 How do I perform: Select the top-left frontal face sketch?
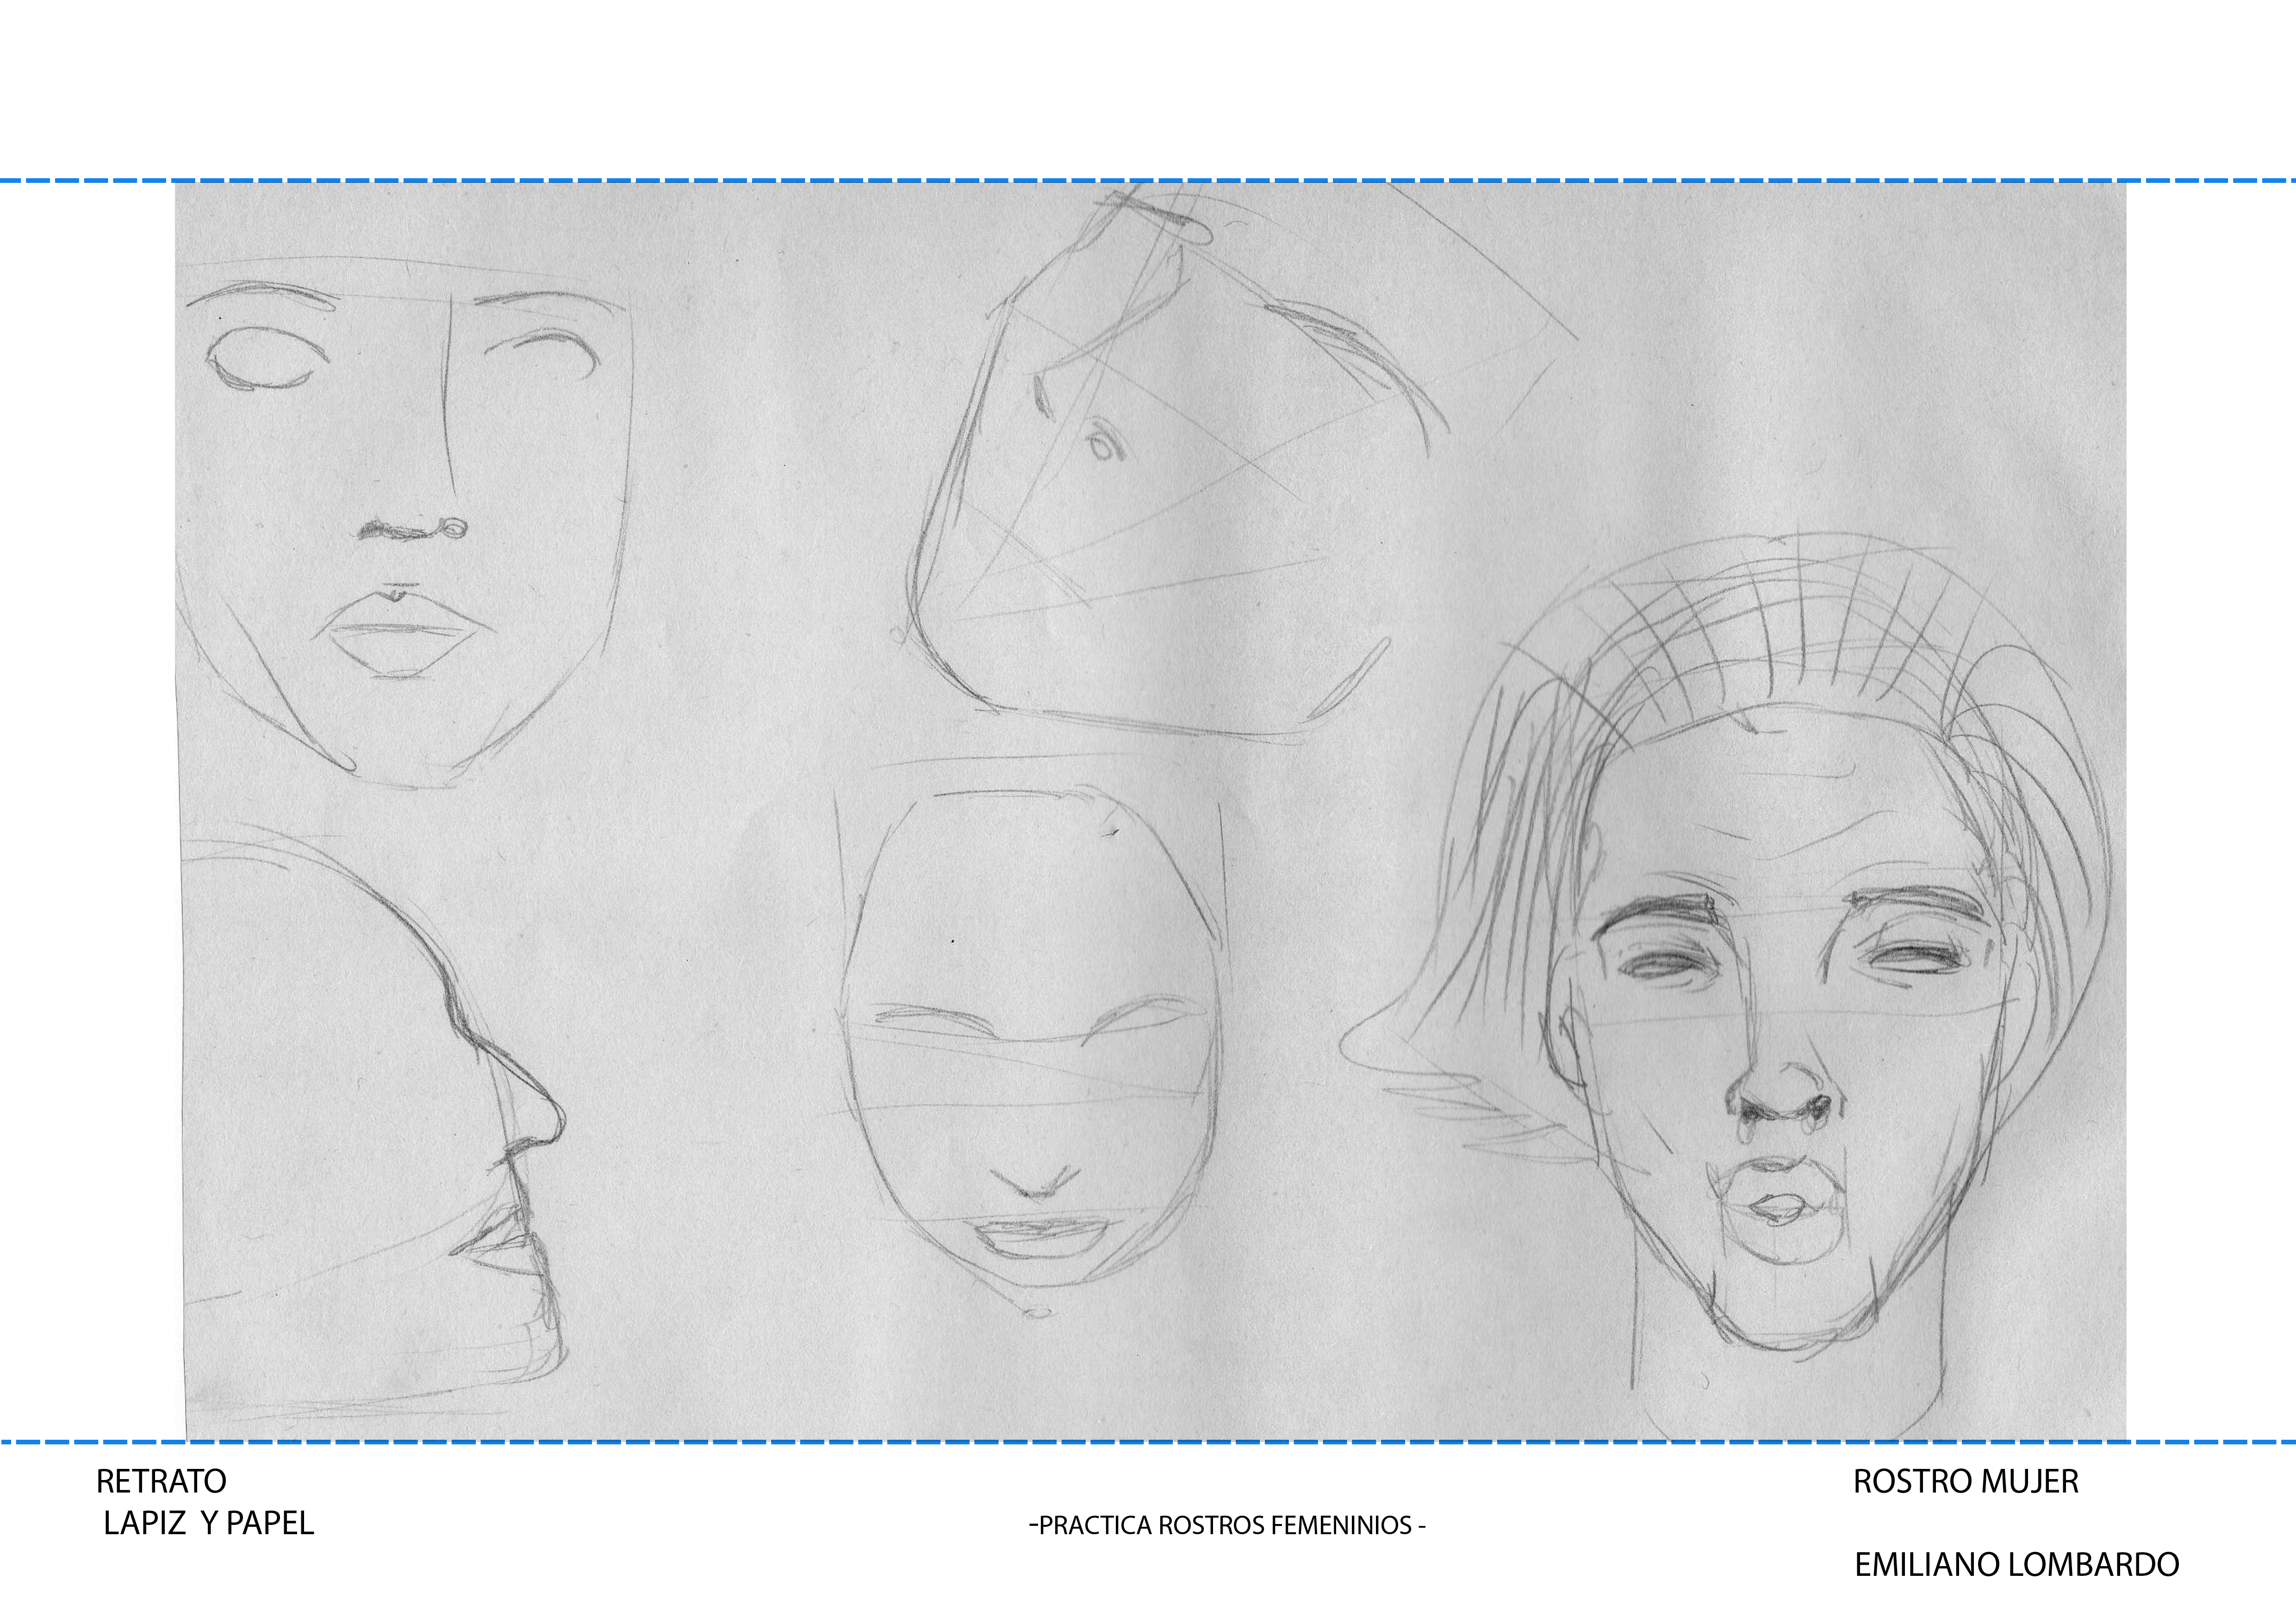point(405,520)
